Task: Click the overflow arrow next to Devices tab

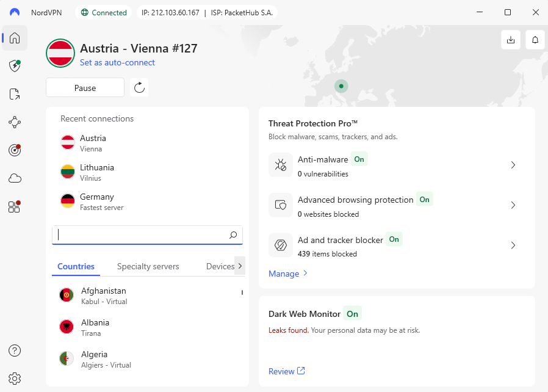Action: coord(241,266)
